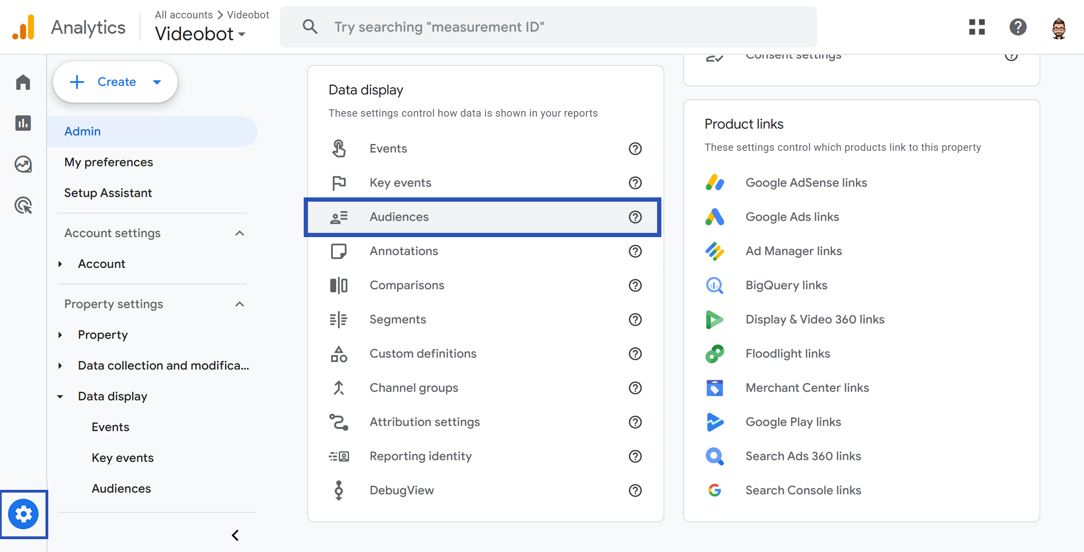Click the Analytics search field
This screenshot has width=1084, height=552.
tap(548, 27)
